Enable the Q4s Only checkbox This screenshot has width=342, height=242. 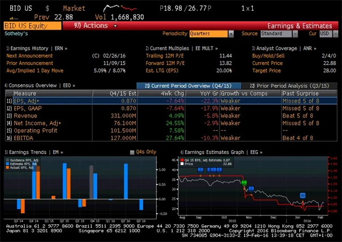(133, 152)
